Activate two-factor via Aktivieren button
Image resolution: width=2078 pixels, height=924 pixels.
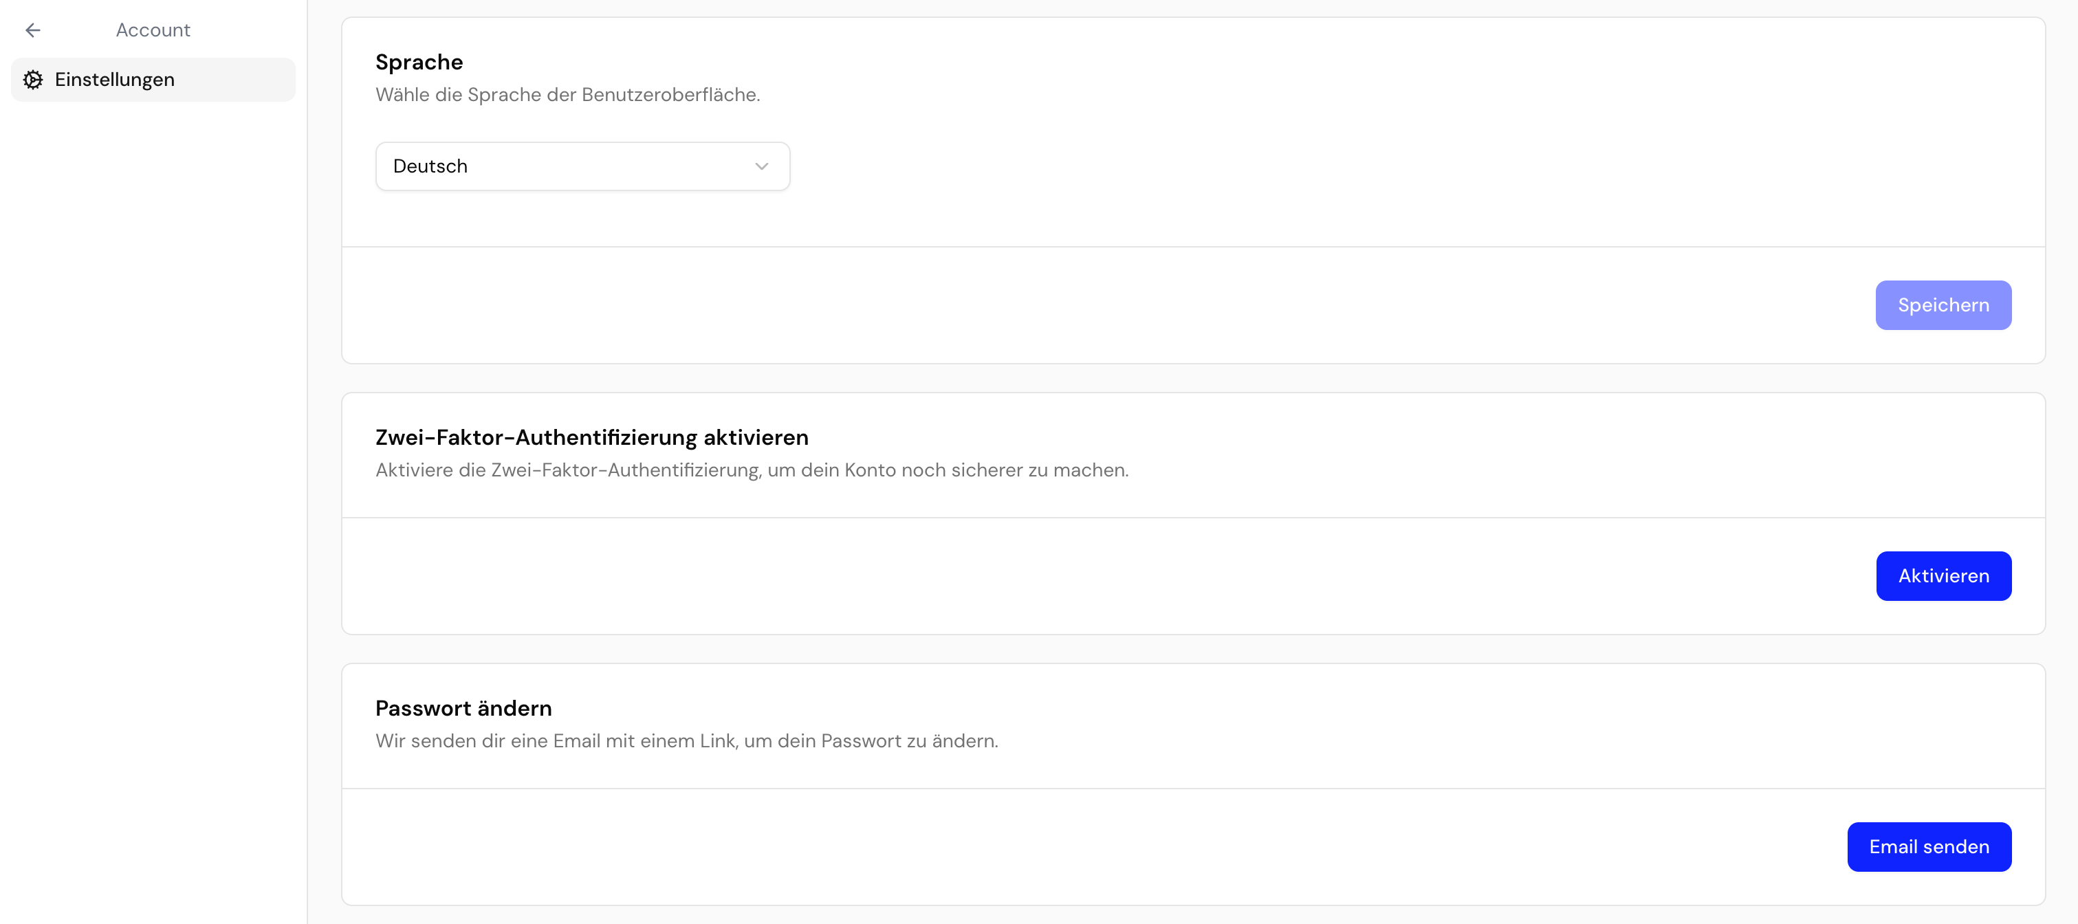tap(1943, 575)
